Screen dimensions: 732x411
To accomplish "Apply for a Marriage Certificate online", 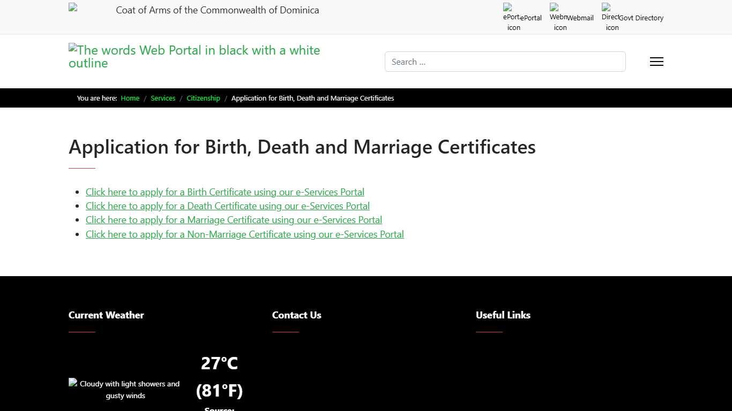I will [234, 219].
